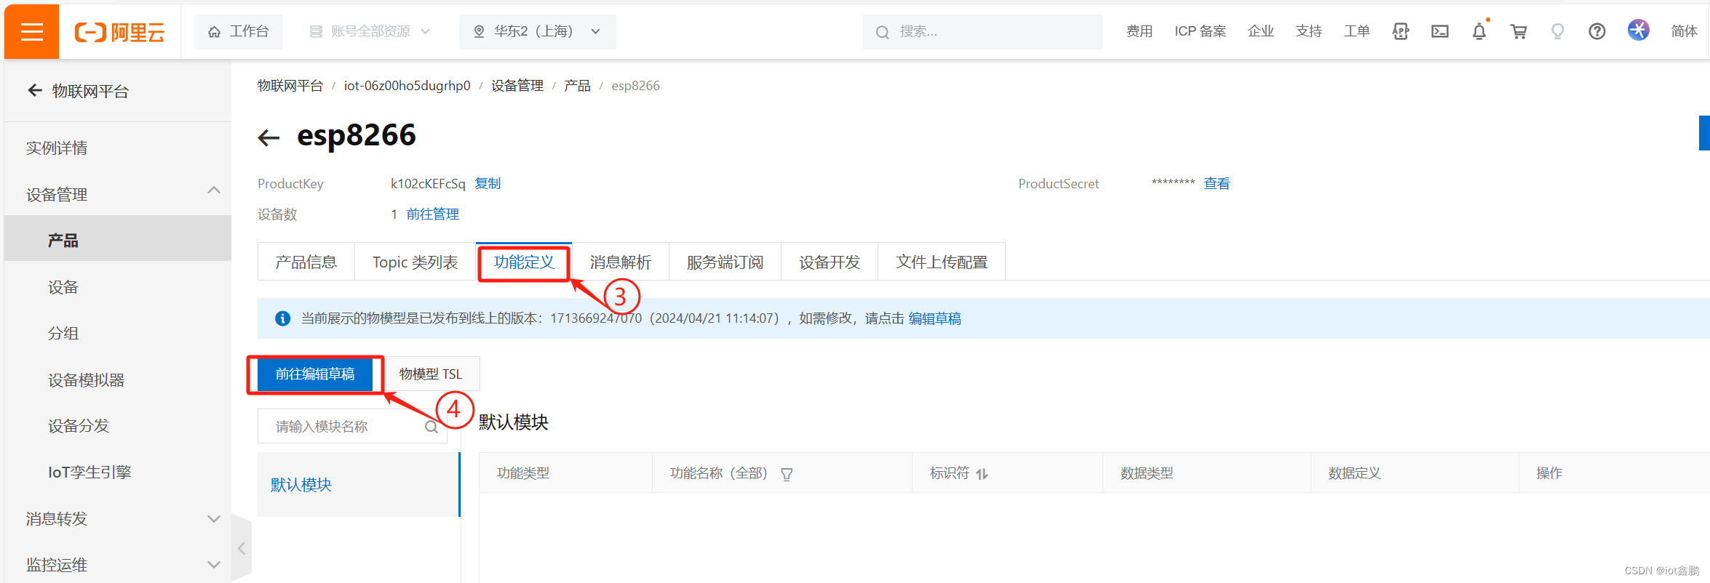This screenshot has width=1710, height=583.
Task: Click breadcrumb 物联网平台
Action: click(x=290, y=86)
